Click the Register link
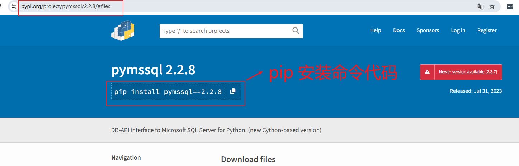 click(487, 30)
